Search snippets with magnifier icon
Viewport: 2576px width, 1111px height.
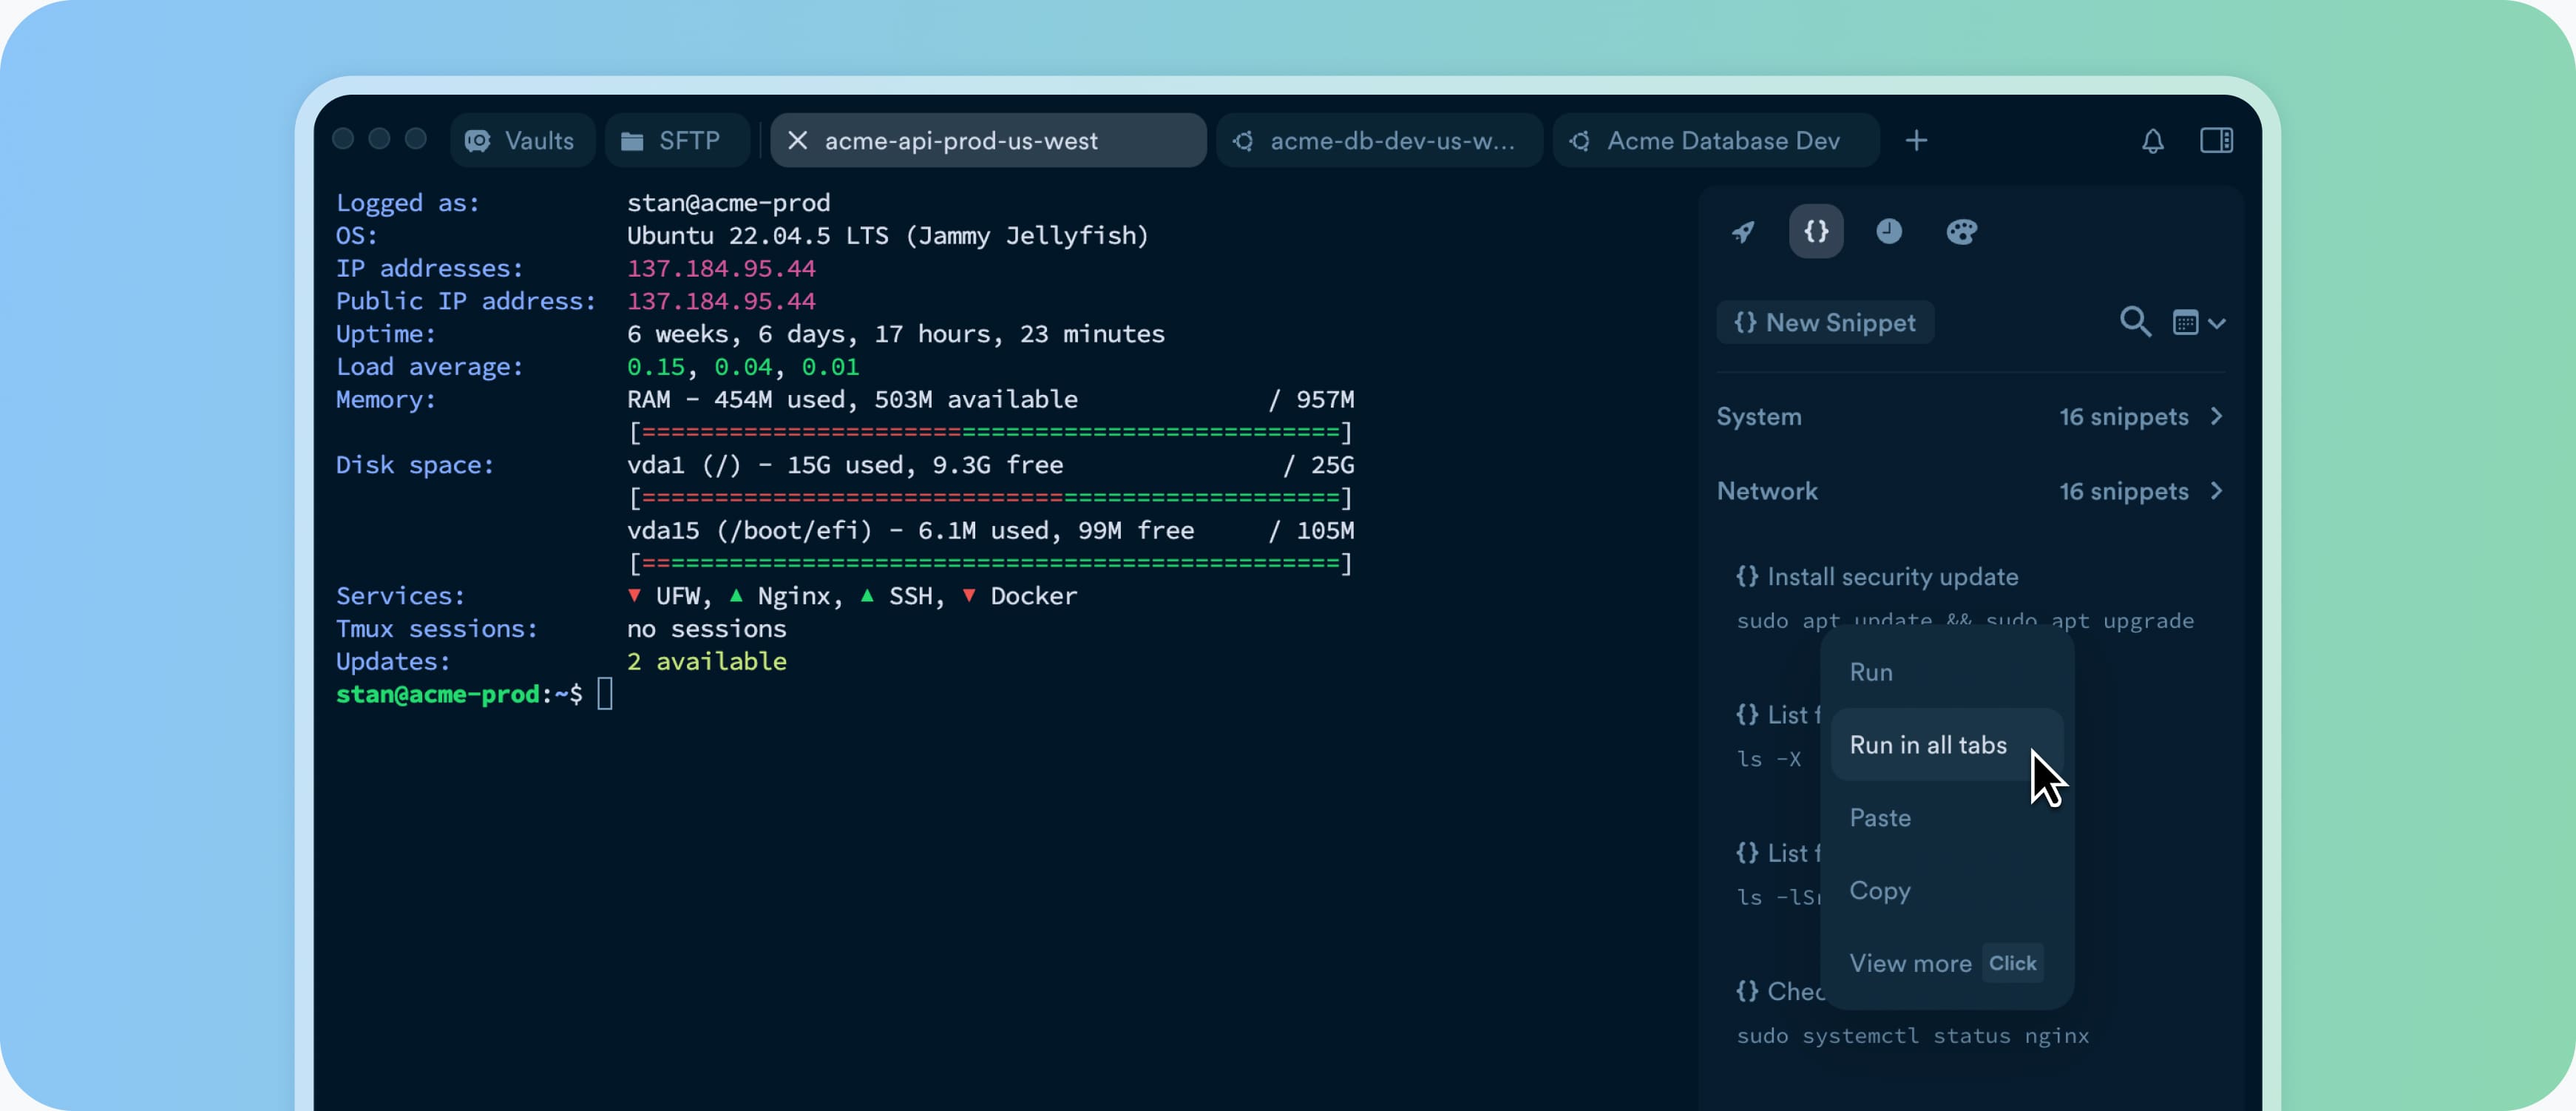tap(2135, 323)
